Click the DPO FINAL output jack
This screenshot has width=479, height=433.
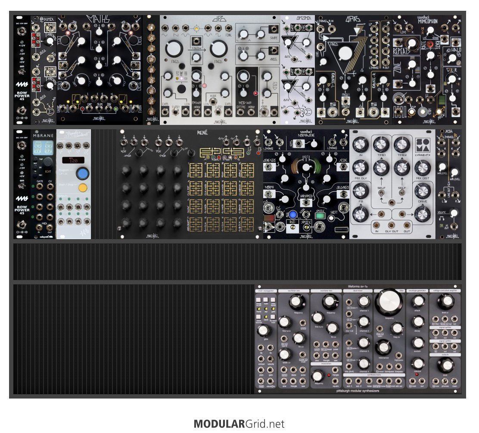(x=228, y=28)
